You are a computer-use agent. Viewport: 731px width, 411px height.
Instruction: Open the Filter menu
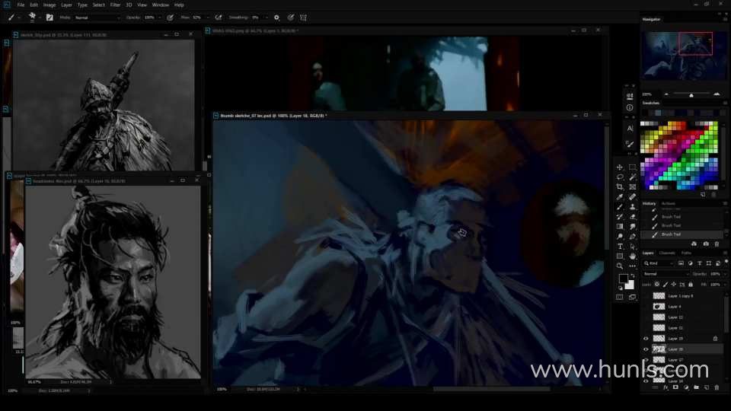[115, 5]
